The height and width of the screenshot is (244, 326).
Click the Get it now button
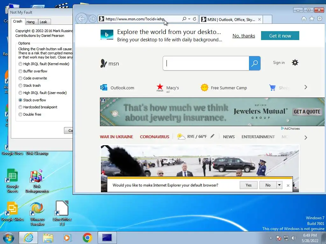(280, 36)
